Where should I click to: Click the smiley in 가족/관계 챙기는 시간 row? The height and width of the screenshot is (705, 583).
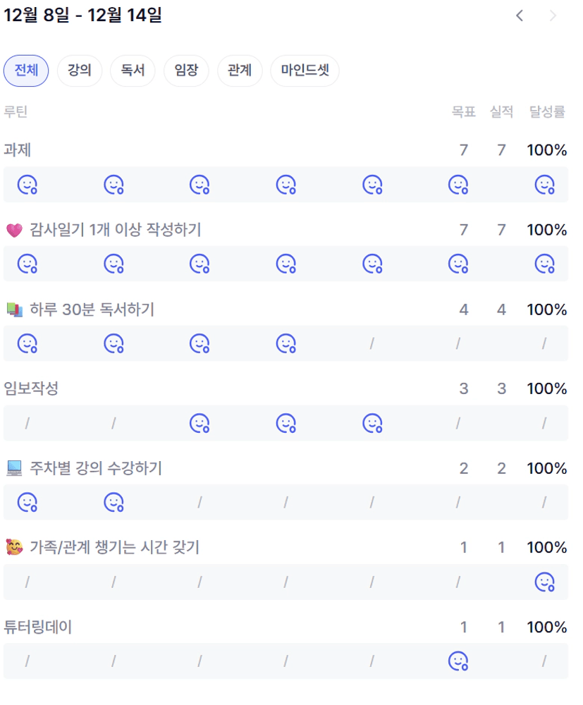tap(544, 582)
